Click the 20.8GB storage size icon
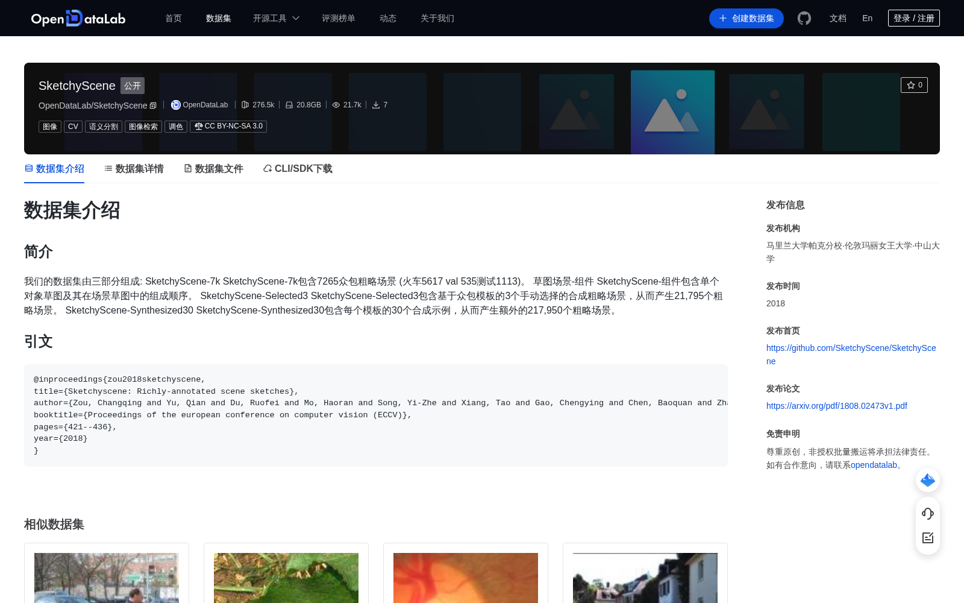964x603 pixels. pos(289,105)
